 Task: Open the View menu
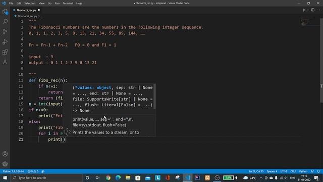click(x=41, y=4)
